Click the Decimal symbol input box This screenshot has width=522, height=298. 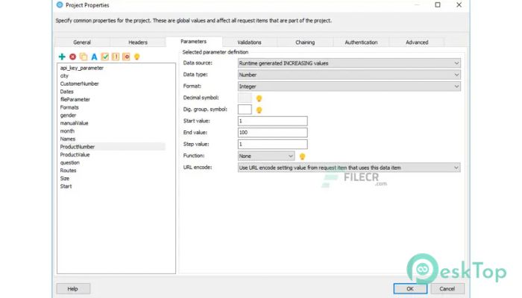pos(245,98)
